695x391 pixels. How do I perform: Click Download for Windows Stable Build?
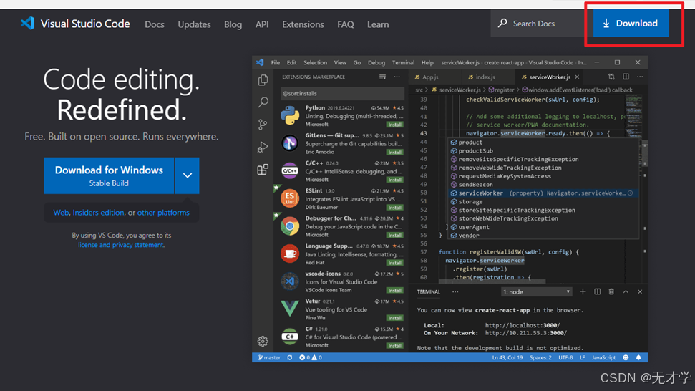click(x=109, y=175)
